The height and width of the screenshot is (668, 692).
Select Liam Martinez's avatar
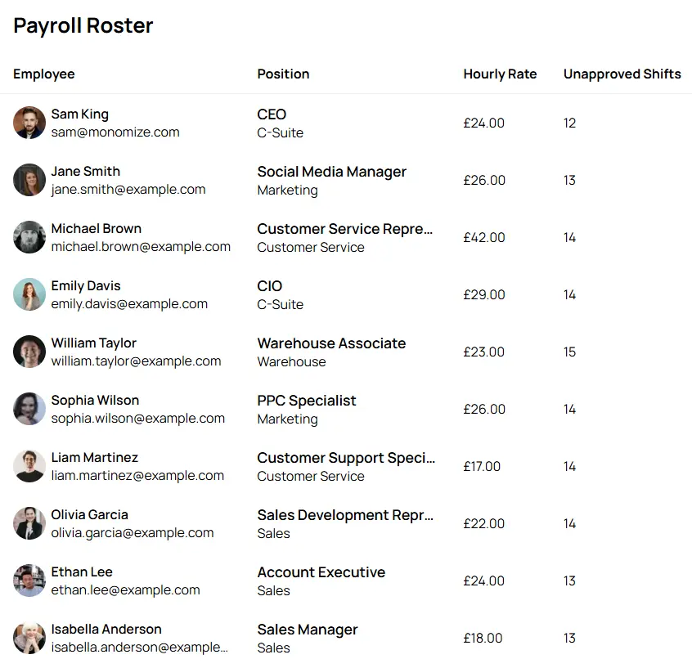(x=29, y=466)
